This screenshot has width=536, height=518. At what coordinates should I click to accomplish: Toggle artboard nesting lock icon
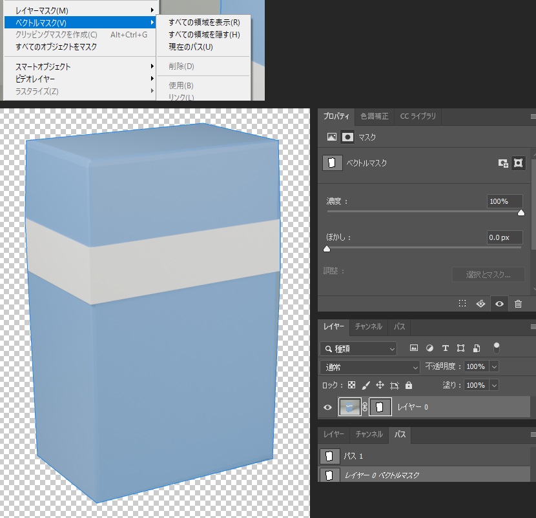(395, 386)
